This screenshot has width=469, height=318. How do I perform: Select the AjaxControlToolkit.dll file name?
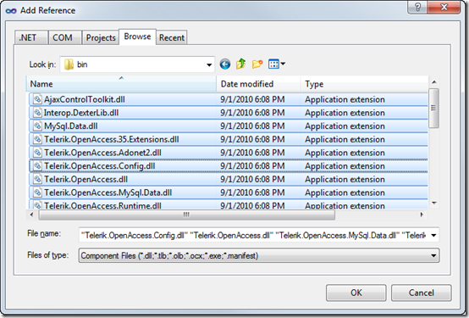pos(85,99)
